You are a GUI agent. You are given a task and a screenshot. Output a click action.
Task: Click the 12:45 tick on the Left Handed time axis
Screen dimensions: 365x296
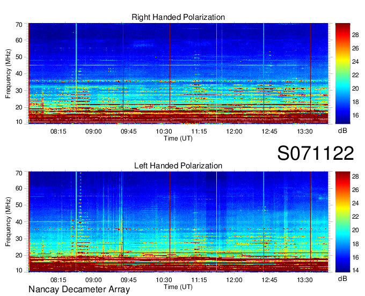pyautogui.click(x=269, y=280)
